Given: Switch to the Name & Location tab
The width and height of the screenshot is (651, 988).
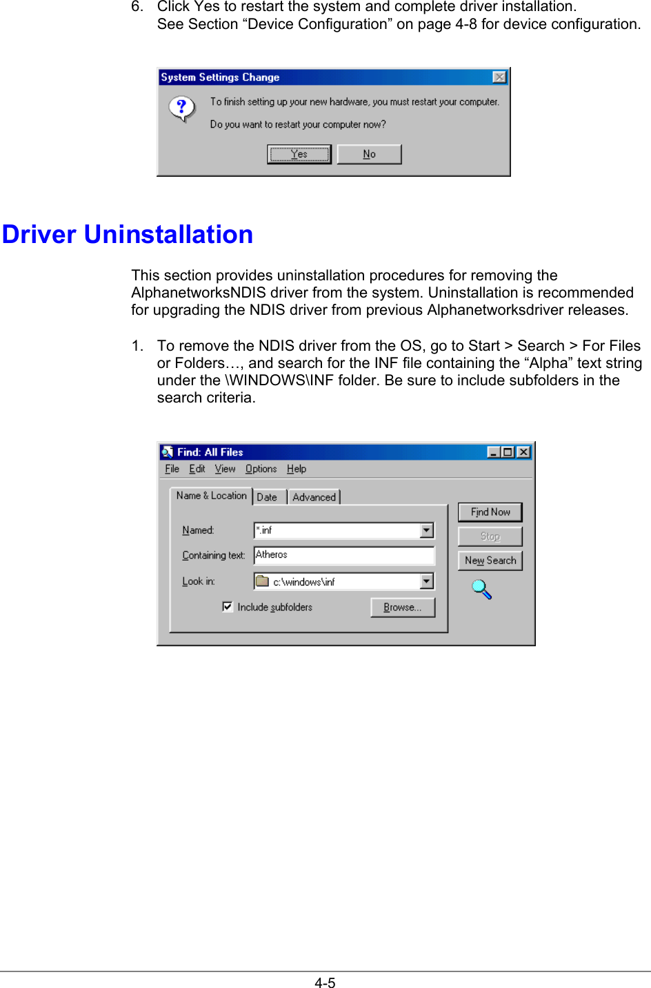Looking at the screenshot, I should click(x=211, y=496).
